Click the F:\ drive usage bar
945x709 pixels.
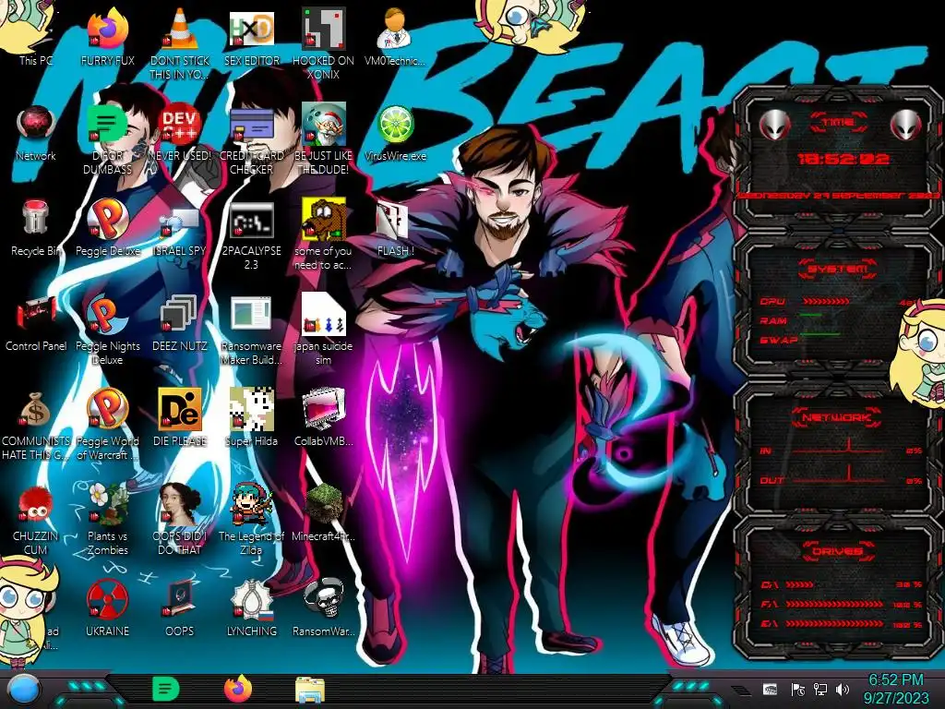[834, 604]
